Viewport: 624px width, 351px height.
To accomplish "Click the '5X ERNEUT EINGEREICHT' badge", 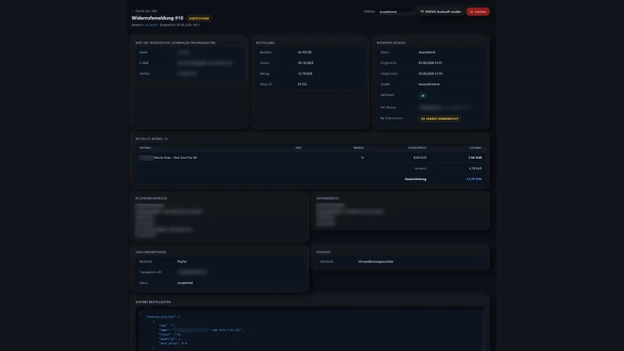I will click(439, 119).
